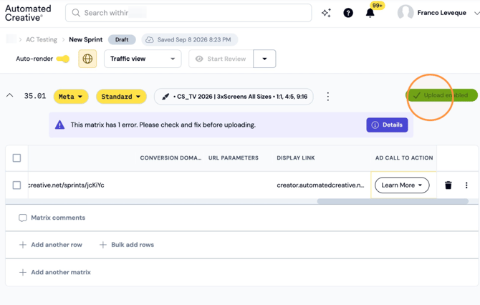
Task: Click the 35.01 matrix number
Action: [35, 96]
